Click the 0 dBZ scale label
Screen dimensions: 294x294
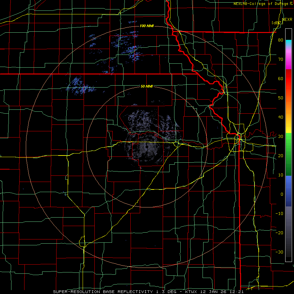tap(282, 194)
